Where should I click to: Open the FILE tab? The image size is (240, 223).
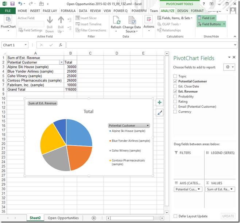pyautogui.click(x=8, y=11)
